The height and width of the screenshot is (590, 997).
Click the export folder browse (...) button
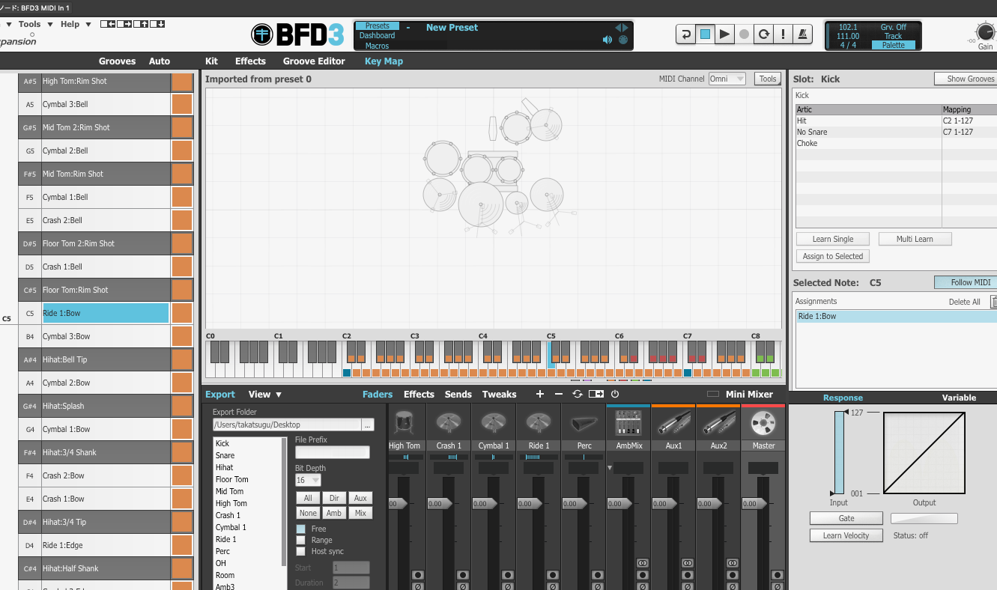(x=367, y=425)
